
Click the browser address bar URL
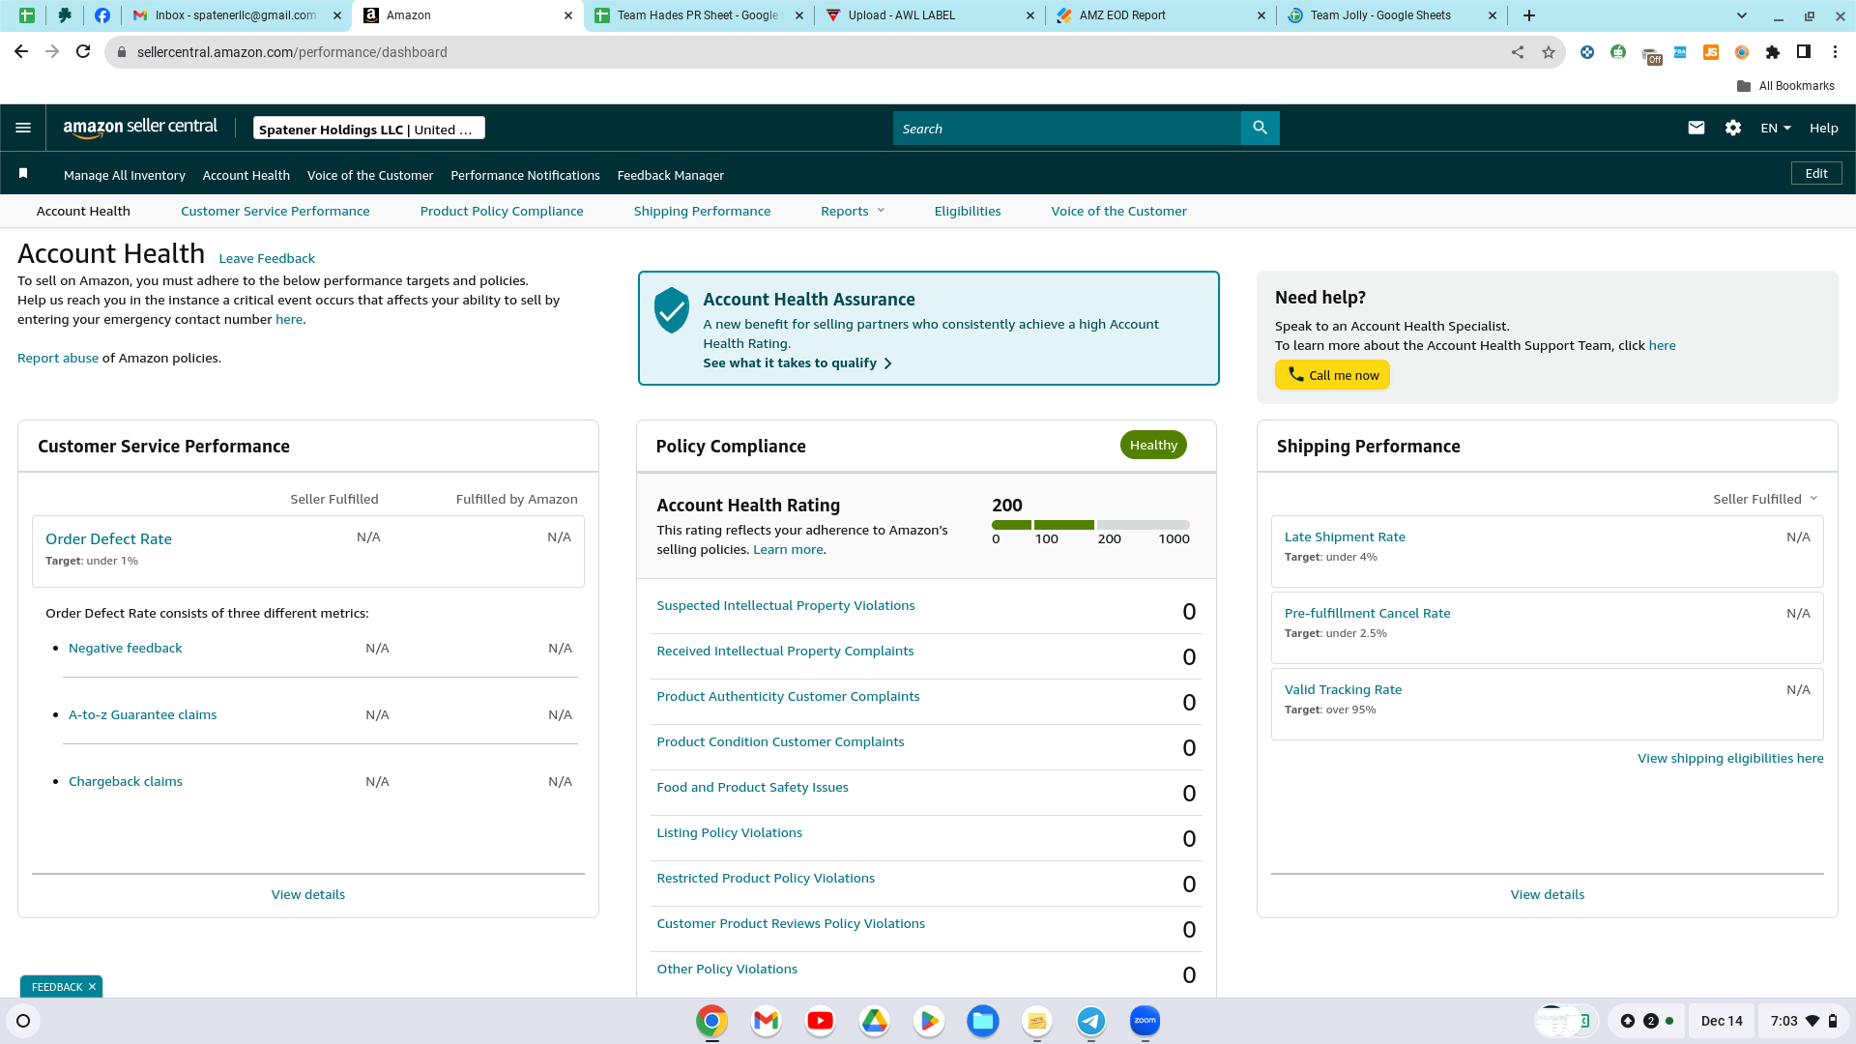[x=292, y=52]
